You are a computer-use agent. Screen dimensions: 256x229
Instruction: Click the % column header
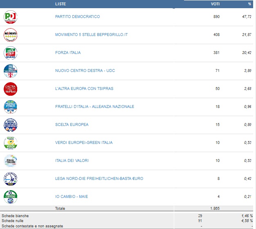[249, 4]
